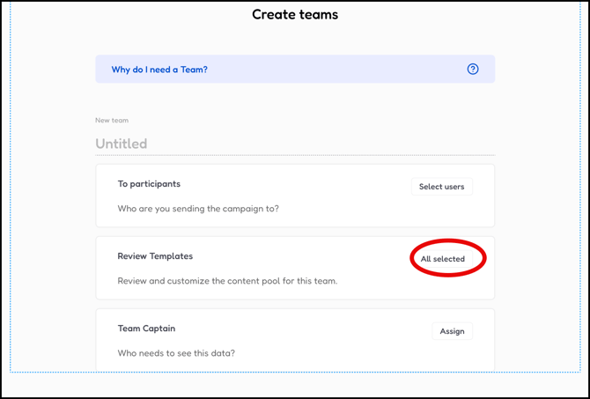Click the Assign button for Team Captain
Viewport: 590px width, 399px height.
coord(452,331)
